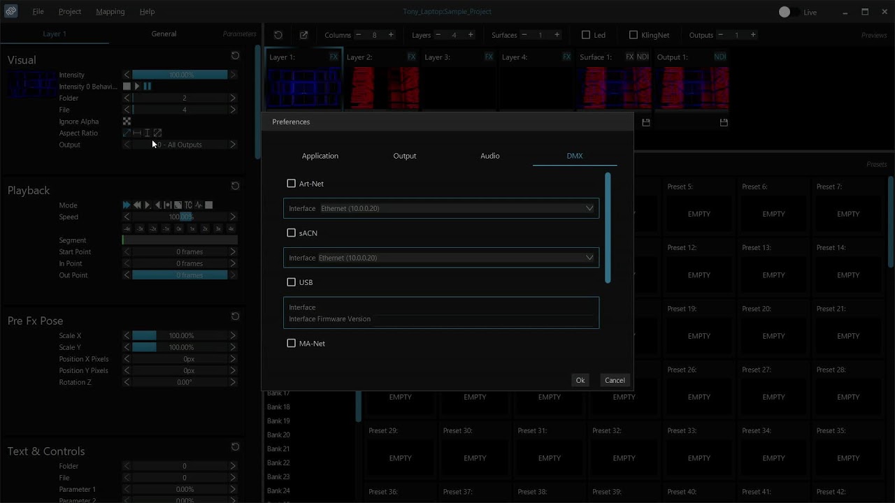Decrease the Surfaces count

524,35
